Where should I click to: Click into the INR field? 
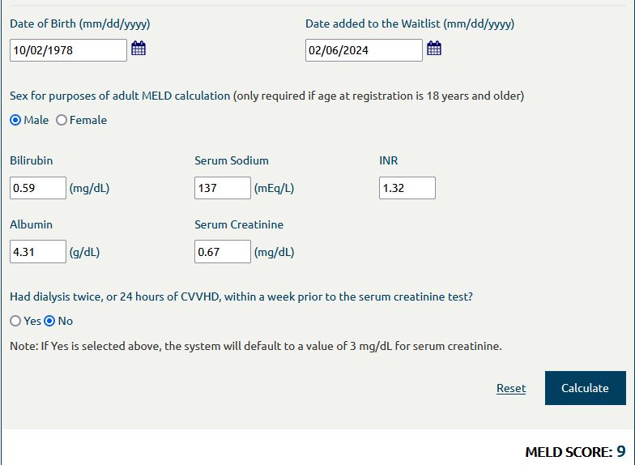(407, 188)
